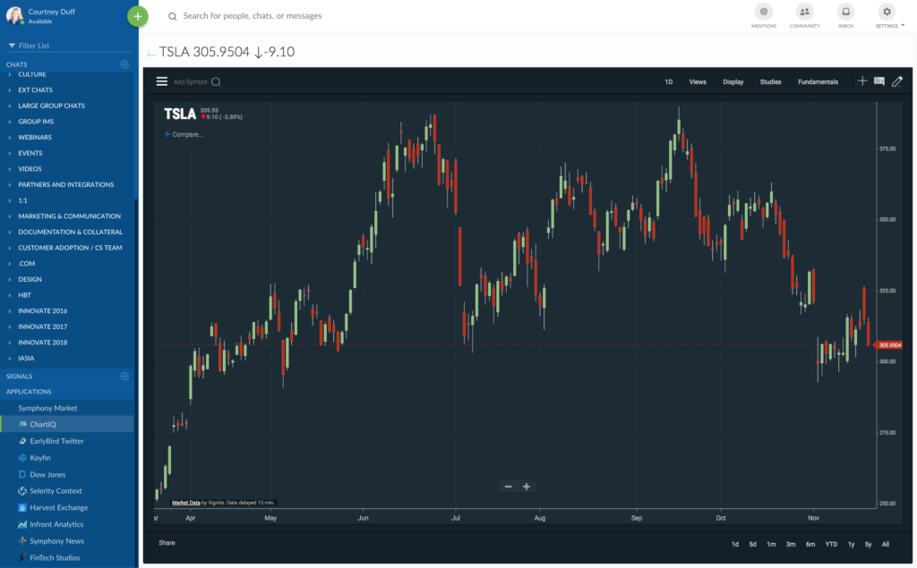This screenshot has height=568, width=917.
Task: Expand the VIDEOS group
Action: coord(9,169)
